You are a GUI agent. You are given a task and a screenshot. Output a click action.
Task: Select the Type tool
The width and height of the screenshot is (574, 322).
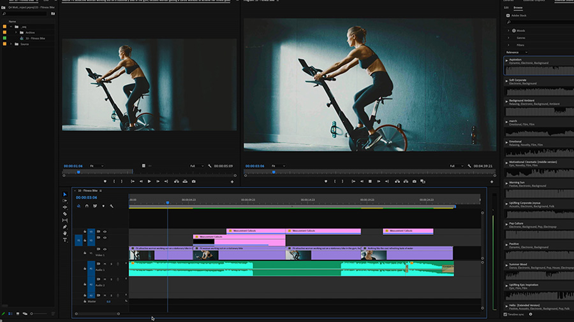(x=65, y=240)
